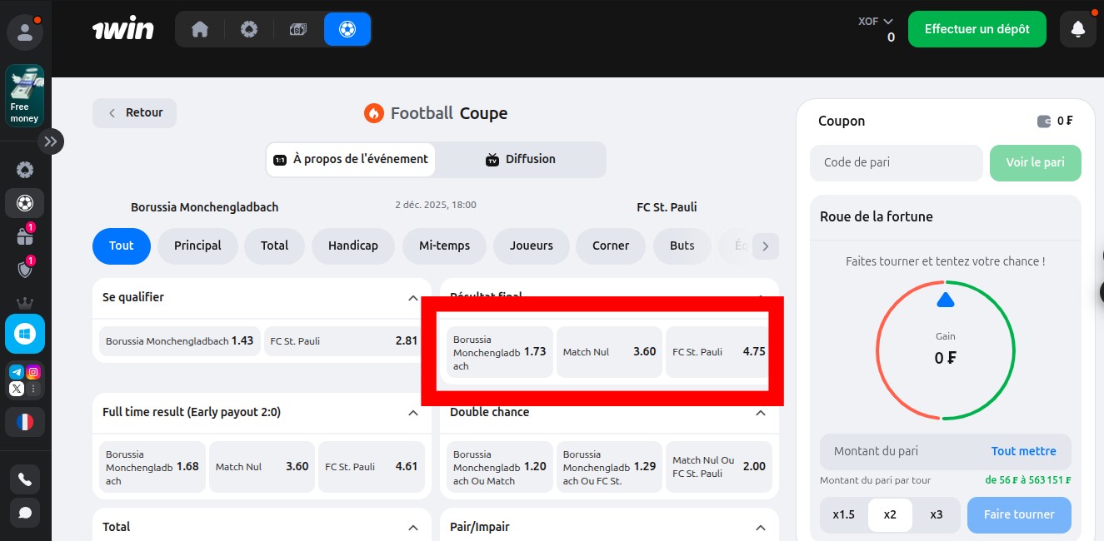This screenshot has height=541, width=1104.
Task: Open the XOF currency dropdown
Action: (876, 22)
